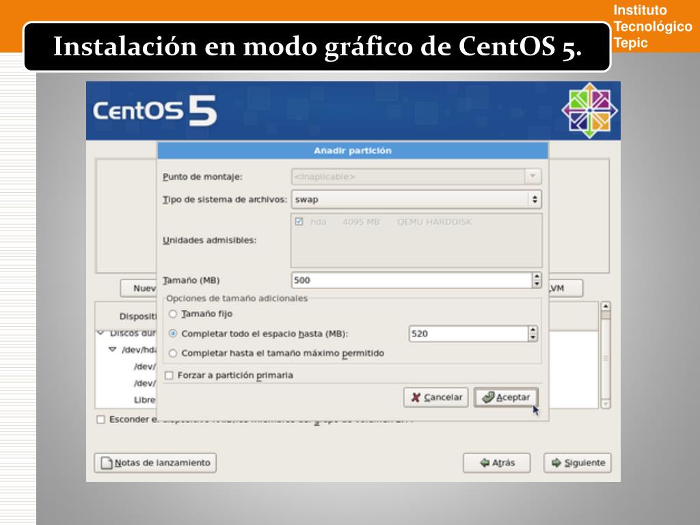This screenshot has height=525, width=700.
Task: Collapse the Discos duros tree node
Action: click(x=101, y=333)
